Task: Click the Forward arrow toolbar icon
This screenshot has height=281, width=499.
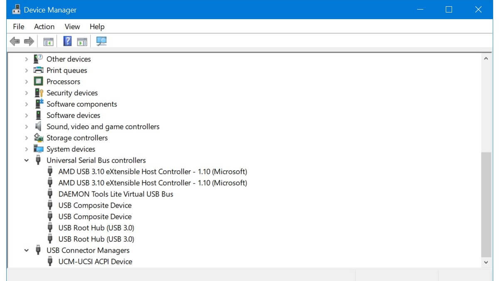Action: [x=29, y=41]
